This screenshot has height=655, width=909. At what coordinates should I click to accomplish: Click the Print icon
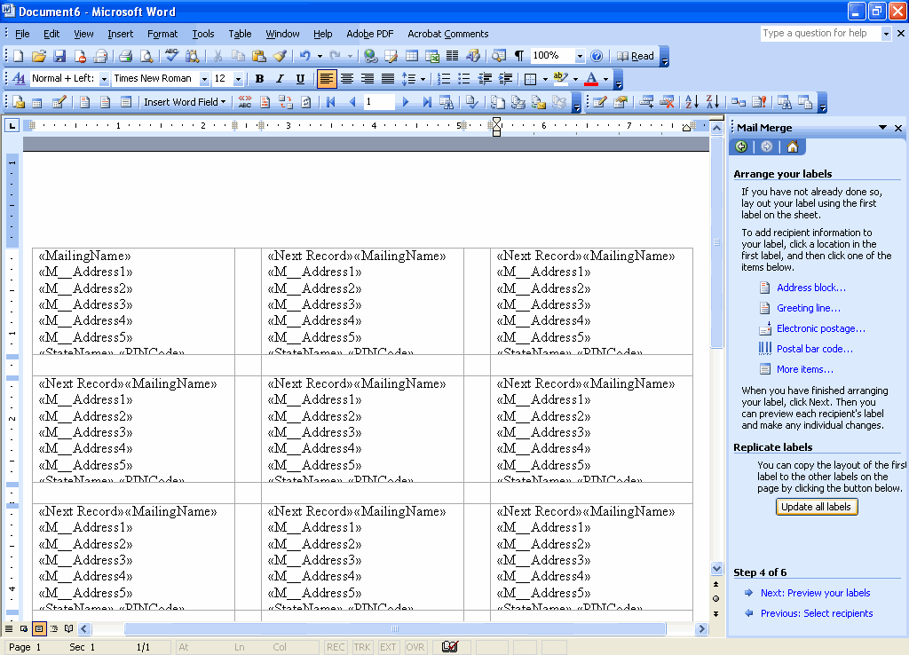click(x=125, y=56)
